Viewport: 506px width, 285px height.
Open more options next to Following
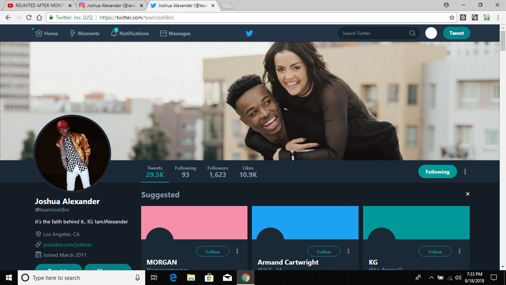tap(465, 172)
